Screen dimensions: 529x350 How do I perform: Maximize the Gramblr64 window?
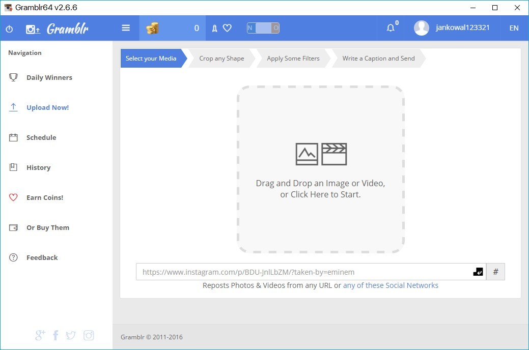[495, 8]
